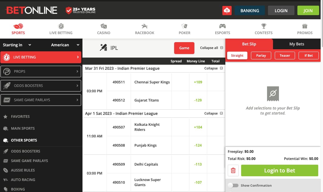Select Lucknow Super Giants -107 money line

[198, 182]
